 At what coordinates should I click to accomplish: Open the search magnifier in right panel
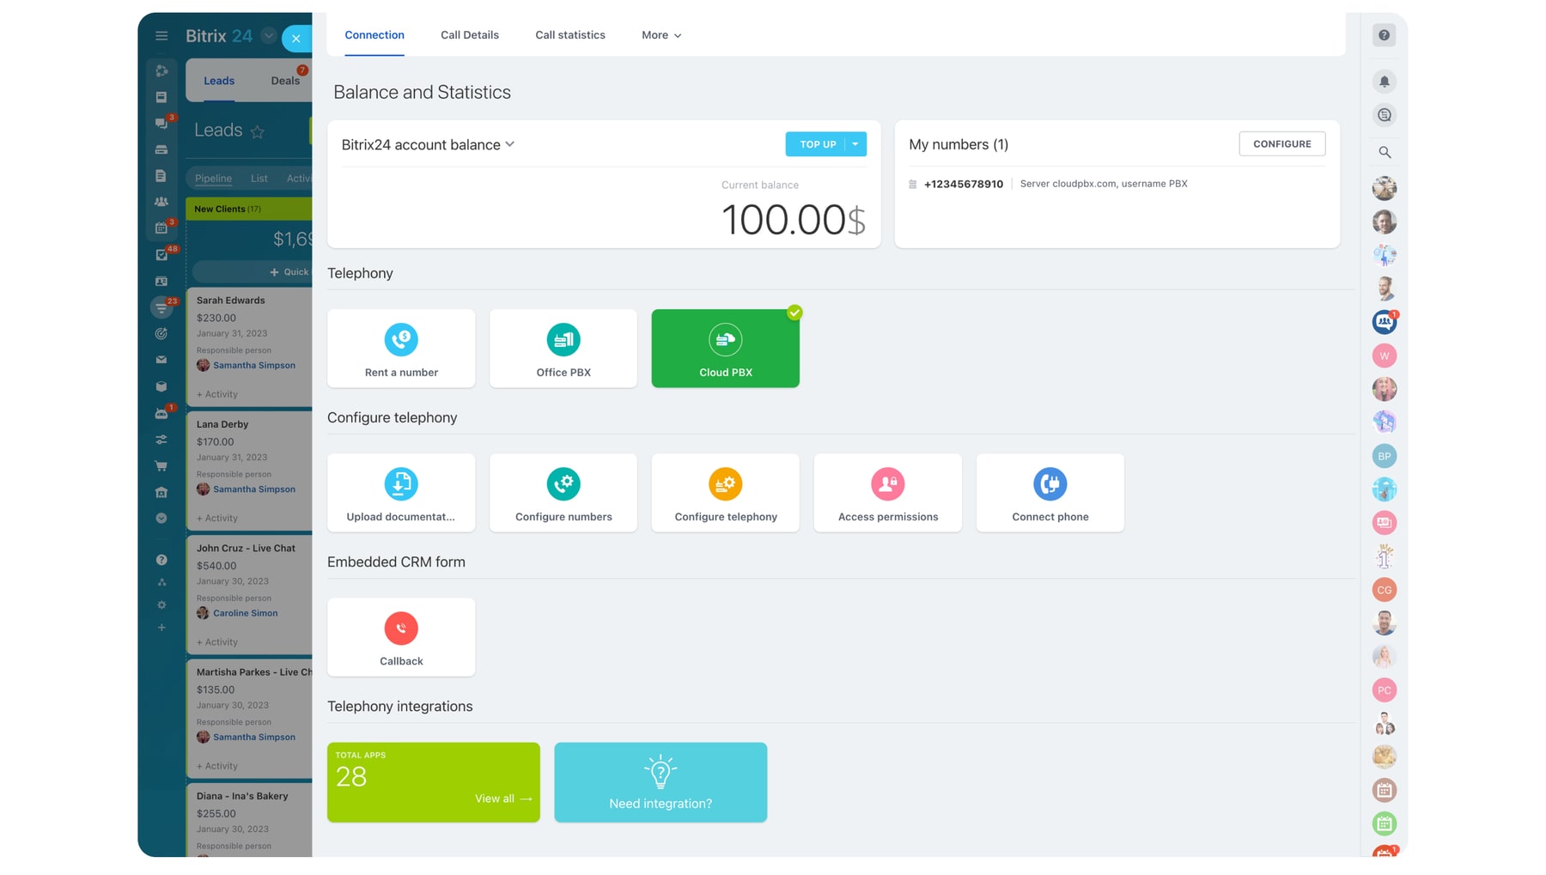[x=1384, y=152]
